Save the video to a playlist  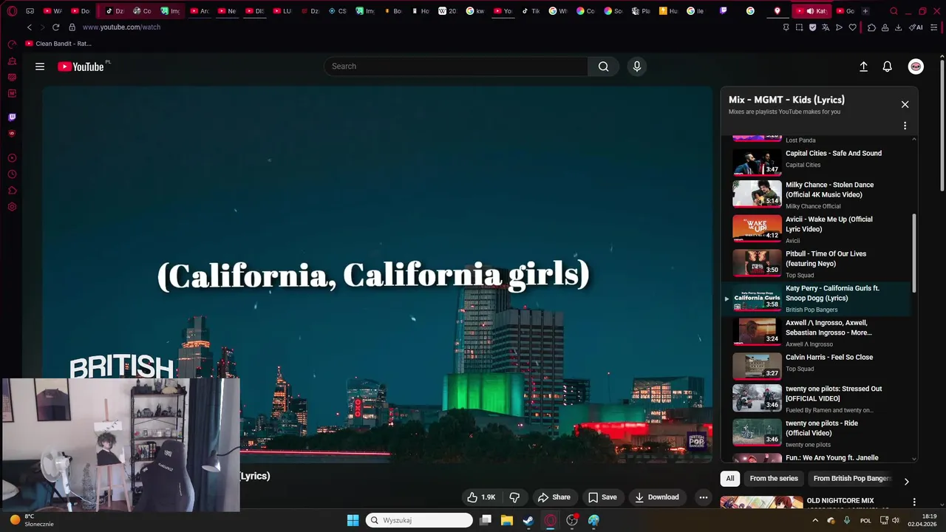click(602, 497)
